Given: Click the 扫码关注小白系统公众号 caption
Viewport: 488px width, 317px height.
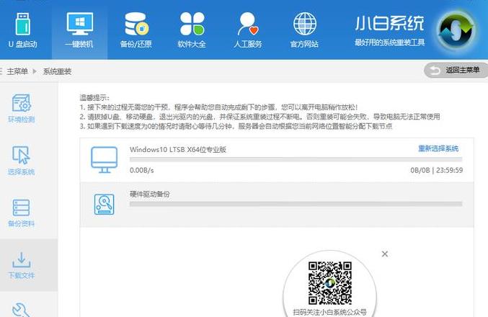Looking at the screenshot, I should [x=330, y=312].
